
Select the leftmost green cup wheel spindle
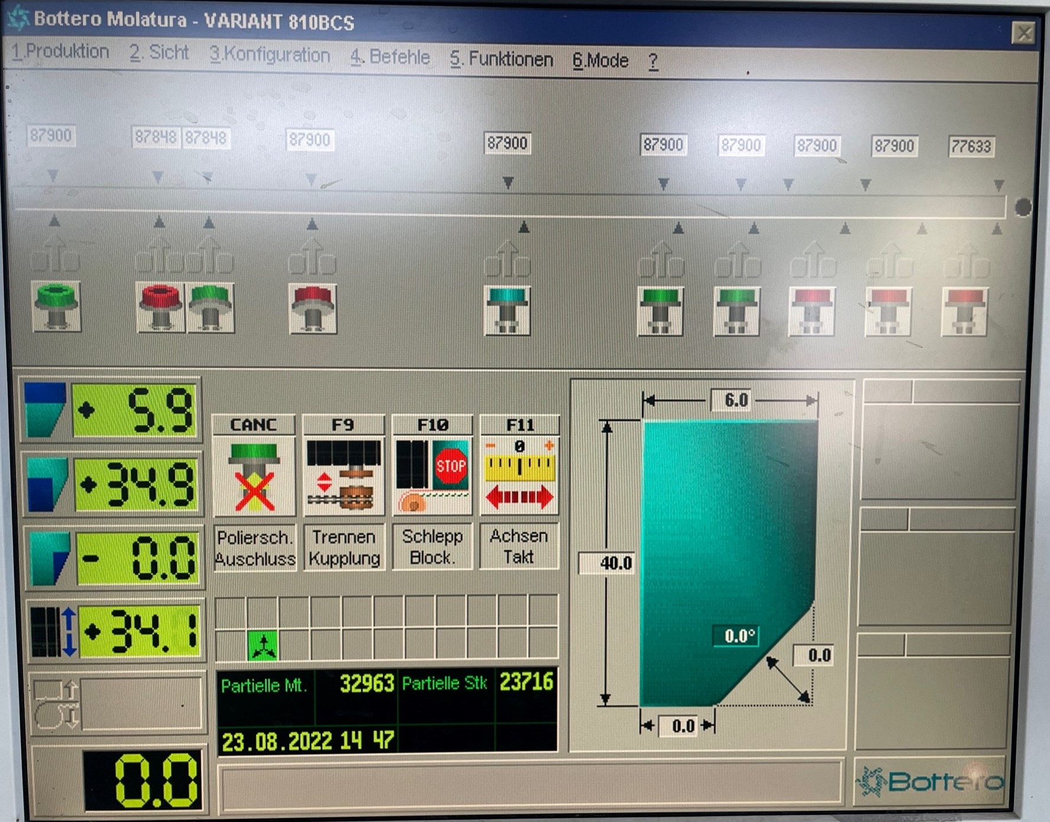tap(56, 306)
